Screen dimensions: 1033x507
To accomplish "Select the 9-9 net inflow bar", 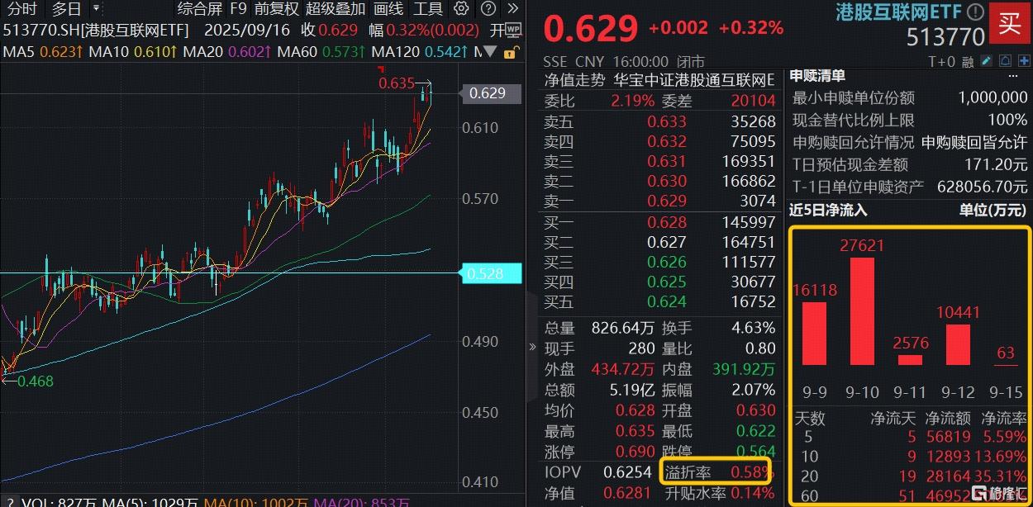I will [x=814, y=334].
